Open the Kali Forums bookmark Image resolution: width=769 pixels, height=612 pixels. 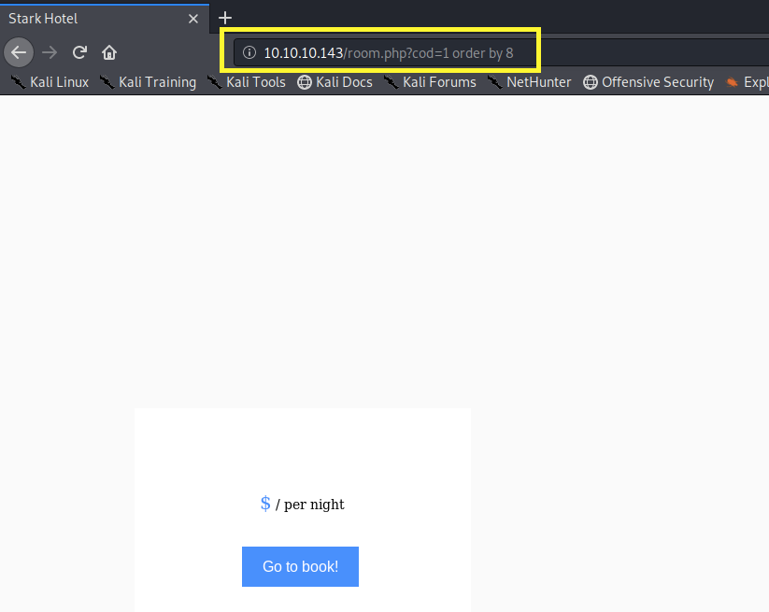point(430,82)
